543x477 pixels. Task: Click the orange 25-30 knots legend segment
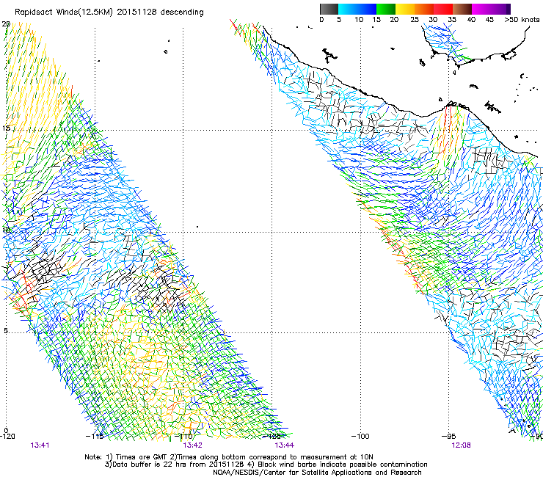pyautogui.click(x=424, y=9)
